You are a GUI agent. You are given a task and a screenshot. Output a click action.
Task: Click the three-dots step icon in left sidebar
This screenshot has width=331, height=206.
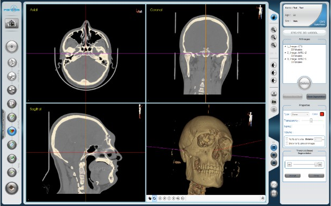tap(12, 90)
